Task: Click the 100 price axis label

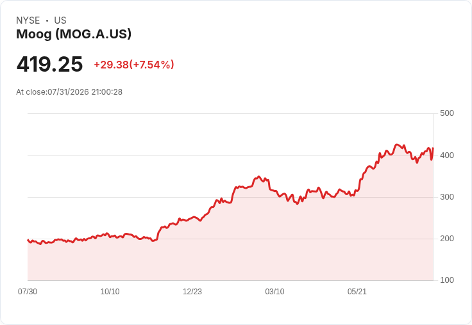Action: pos(447,280)
